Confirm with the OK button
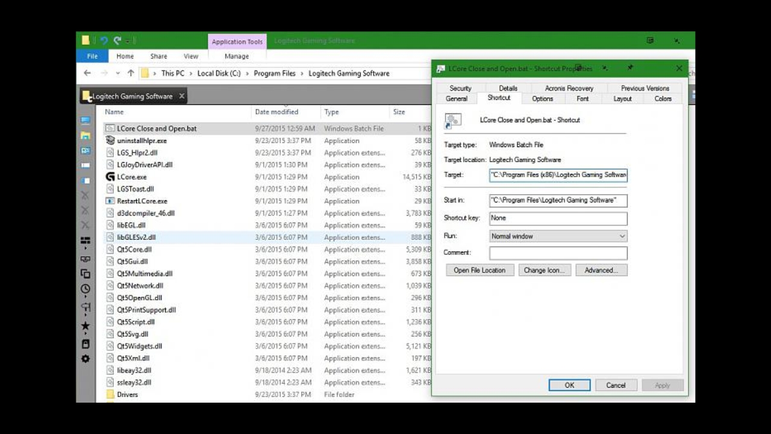This screenshot has width=771, height=434. [569, 385]
